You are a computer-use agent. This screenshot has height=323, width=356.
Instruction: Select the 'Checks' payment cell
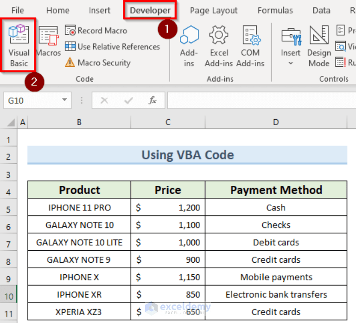pos(276,225)
